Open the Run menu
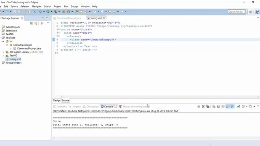The height and width of the screenshot is (146, 260). pyautogui.click(x=66, y=6)
